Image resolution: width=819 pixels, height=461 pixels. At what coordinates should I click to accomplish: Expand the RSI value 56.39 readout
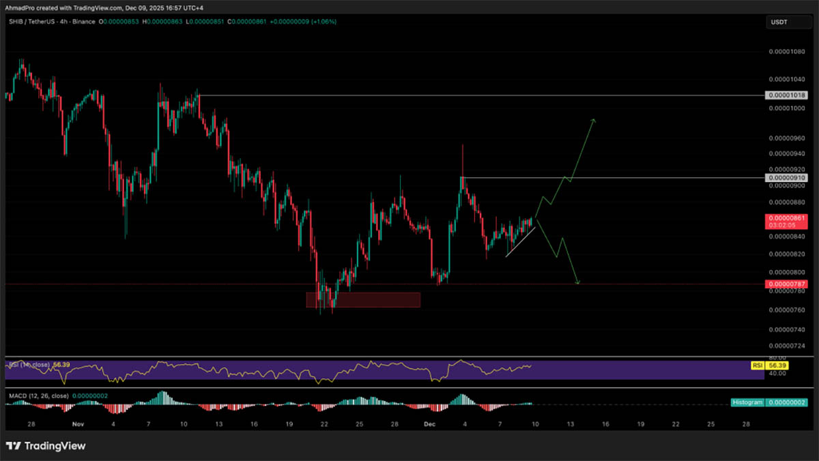pos(60,365)
